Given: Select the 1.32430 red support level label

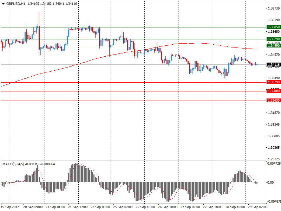Looking at the screenshot, I should coord(274,101).
